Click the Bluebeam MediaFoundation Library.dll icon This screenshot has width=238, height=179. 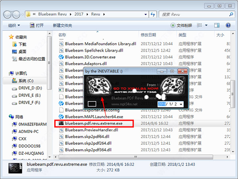coord(61,44)
